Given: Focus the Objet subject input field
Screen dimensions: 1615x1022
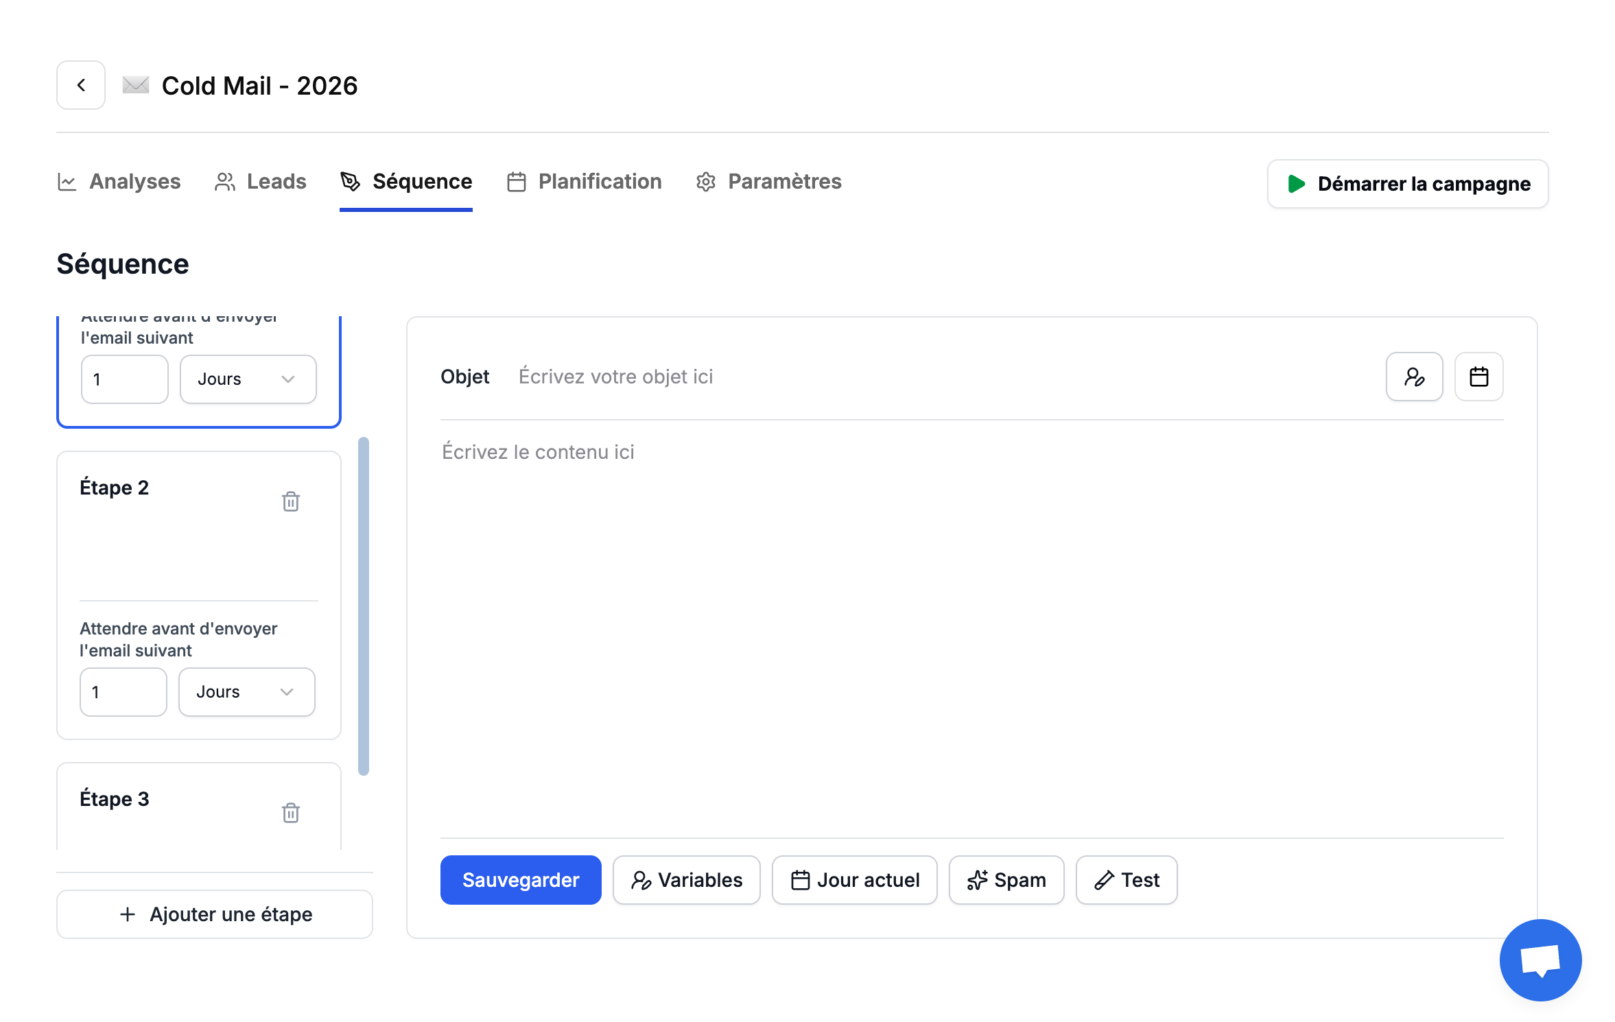Looking at the screenshot, I should pos(940,377).
